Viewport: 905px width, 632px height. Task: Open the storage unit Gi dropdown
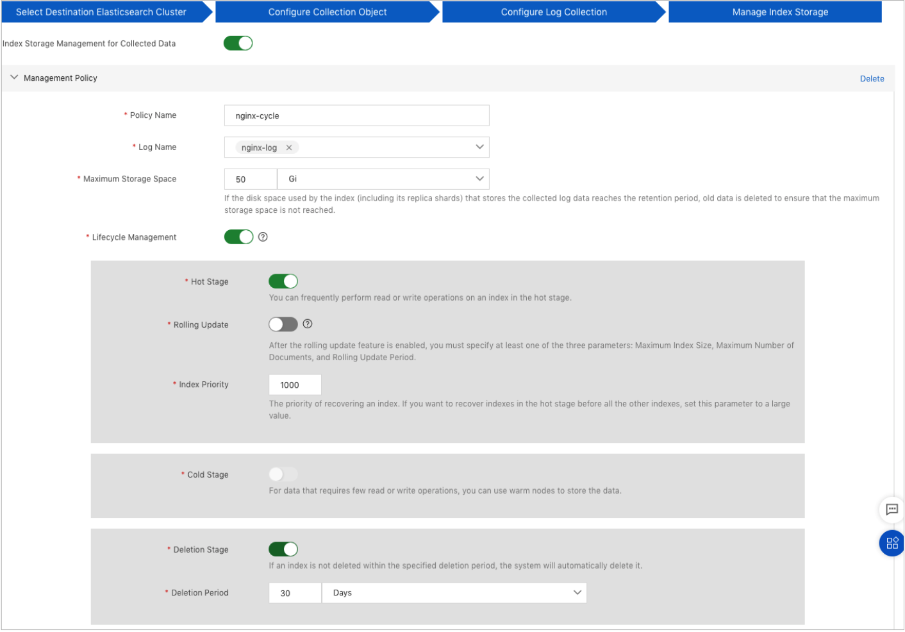coord(383,179)
